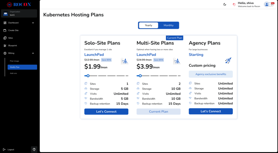
Task: Click Let's Connect under Agency Plans
Action: (x=211, y=111)
